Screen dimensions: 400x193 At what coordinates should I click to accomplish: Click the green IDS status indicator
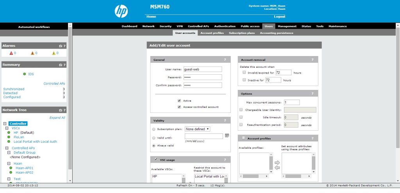[25, 74]
